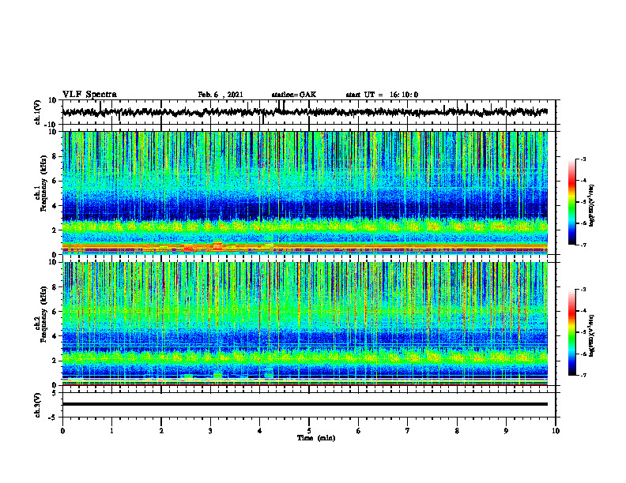
Task: Click the ch.3(V) axis label
Action: 38,406
